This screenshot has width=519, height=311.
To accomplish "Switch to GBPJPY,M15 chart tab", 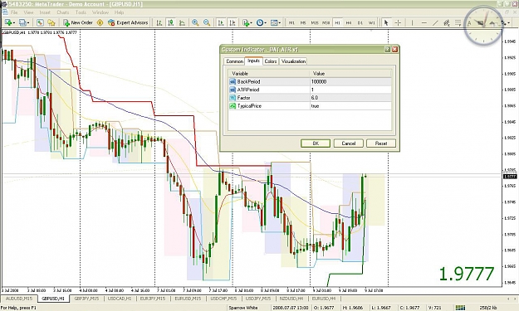I will pos(86,299).
